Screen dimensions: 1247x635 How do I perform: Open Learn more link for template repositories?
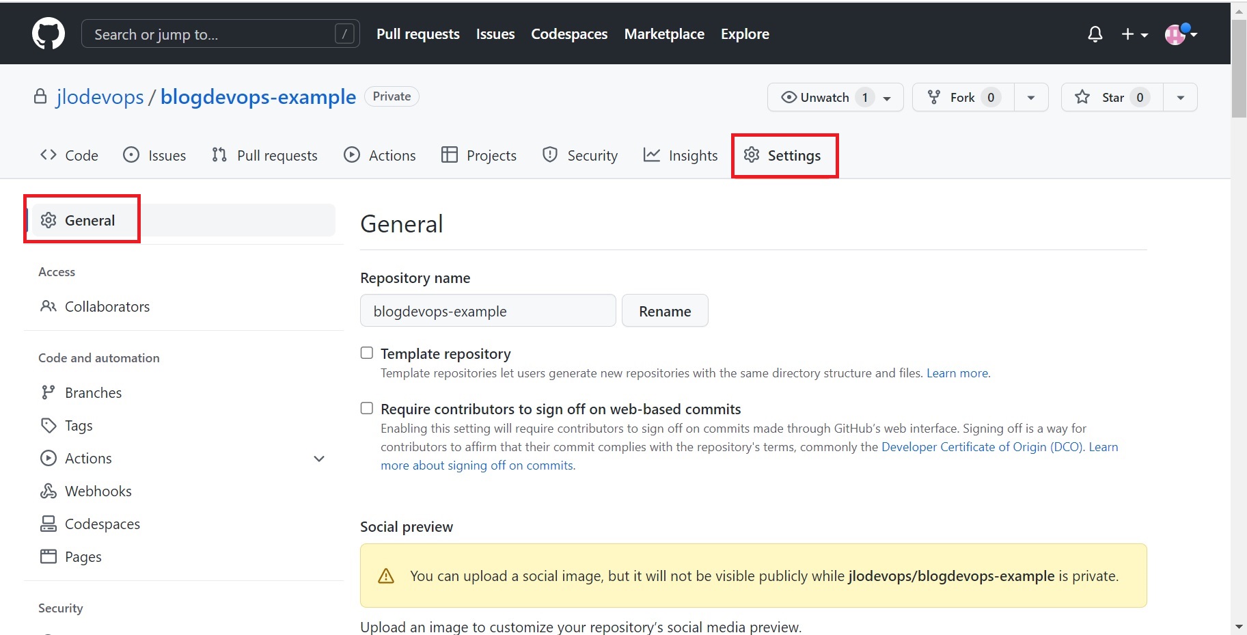coord(957,373)
